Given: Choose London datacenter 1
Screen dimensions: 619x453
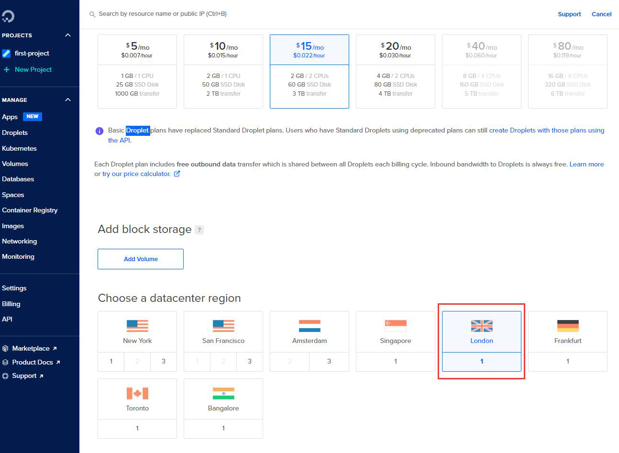Looking at the screenshot, I should pos(482,362).
